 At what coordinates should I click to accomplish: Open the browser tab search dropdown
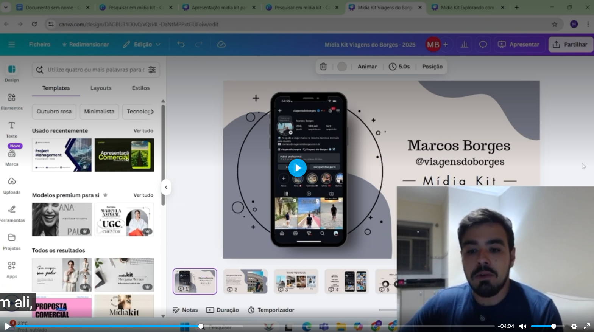(x=6, y=7)
